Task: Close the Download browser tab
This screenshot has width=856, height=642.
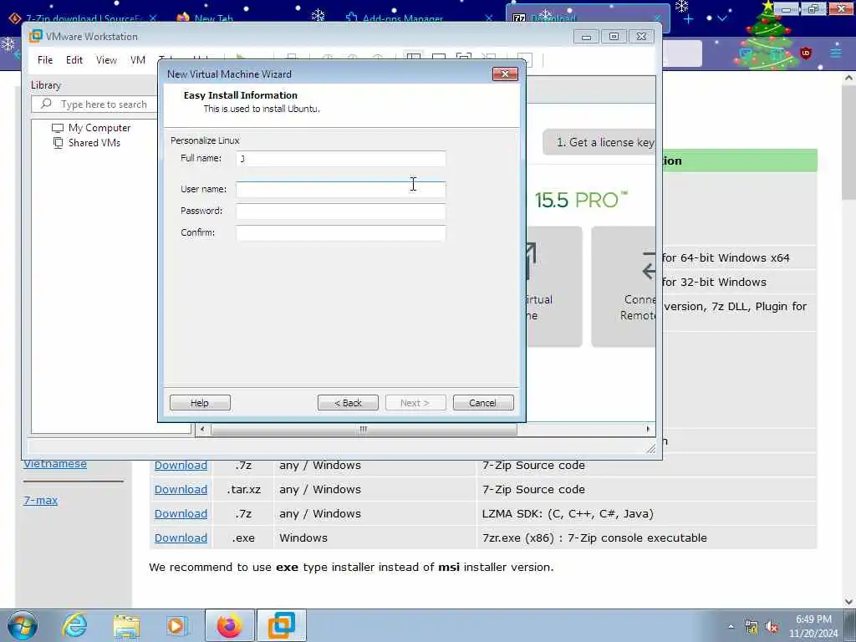Action: (657, 18)
